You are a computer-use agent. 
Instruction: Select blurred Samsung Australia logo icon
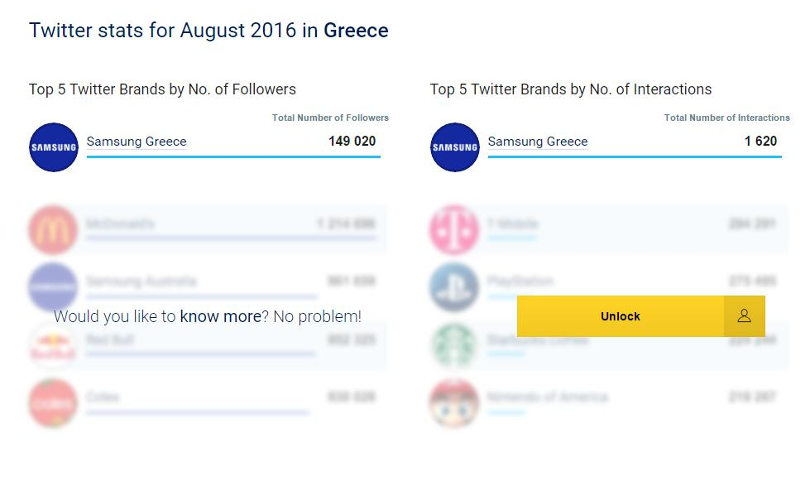(x=53, y=287)
